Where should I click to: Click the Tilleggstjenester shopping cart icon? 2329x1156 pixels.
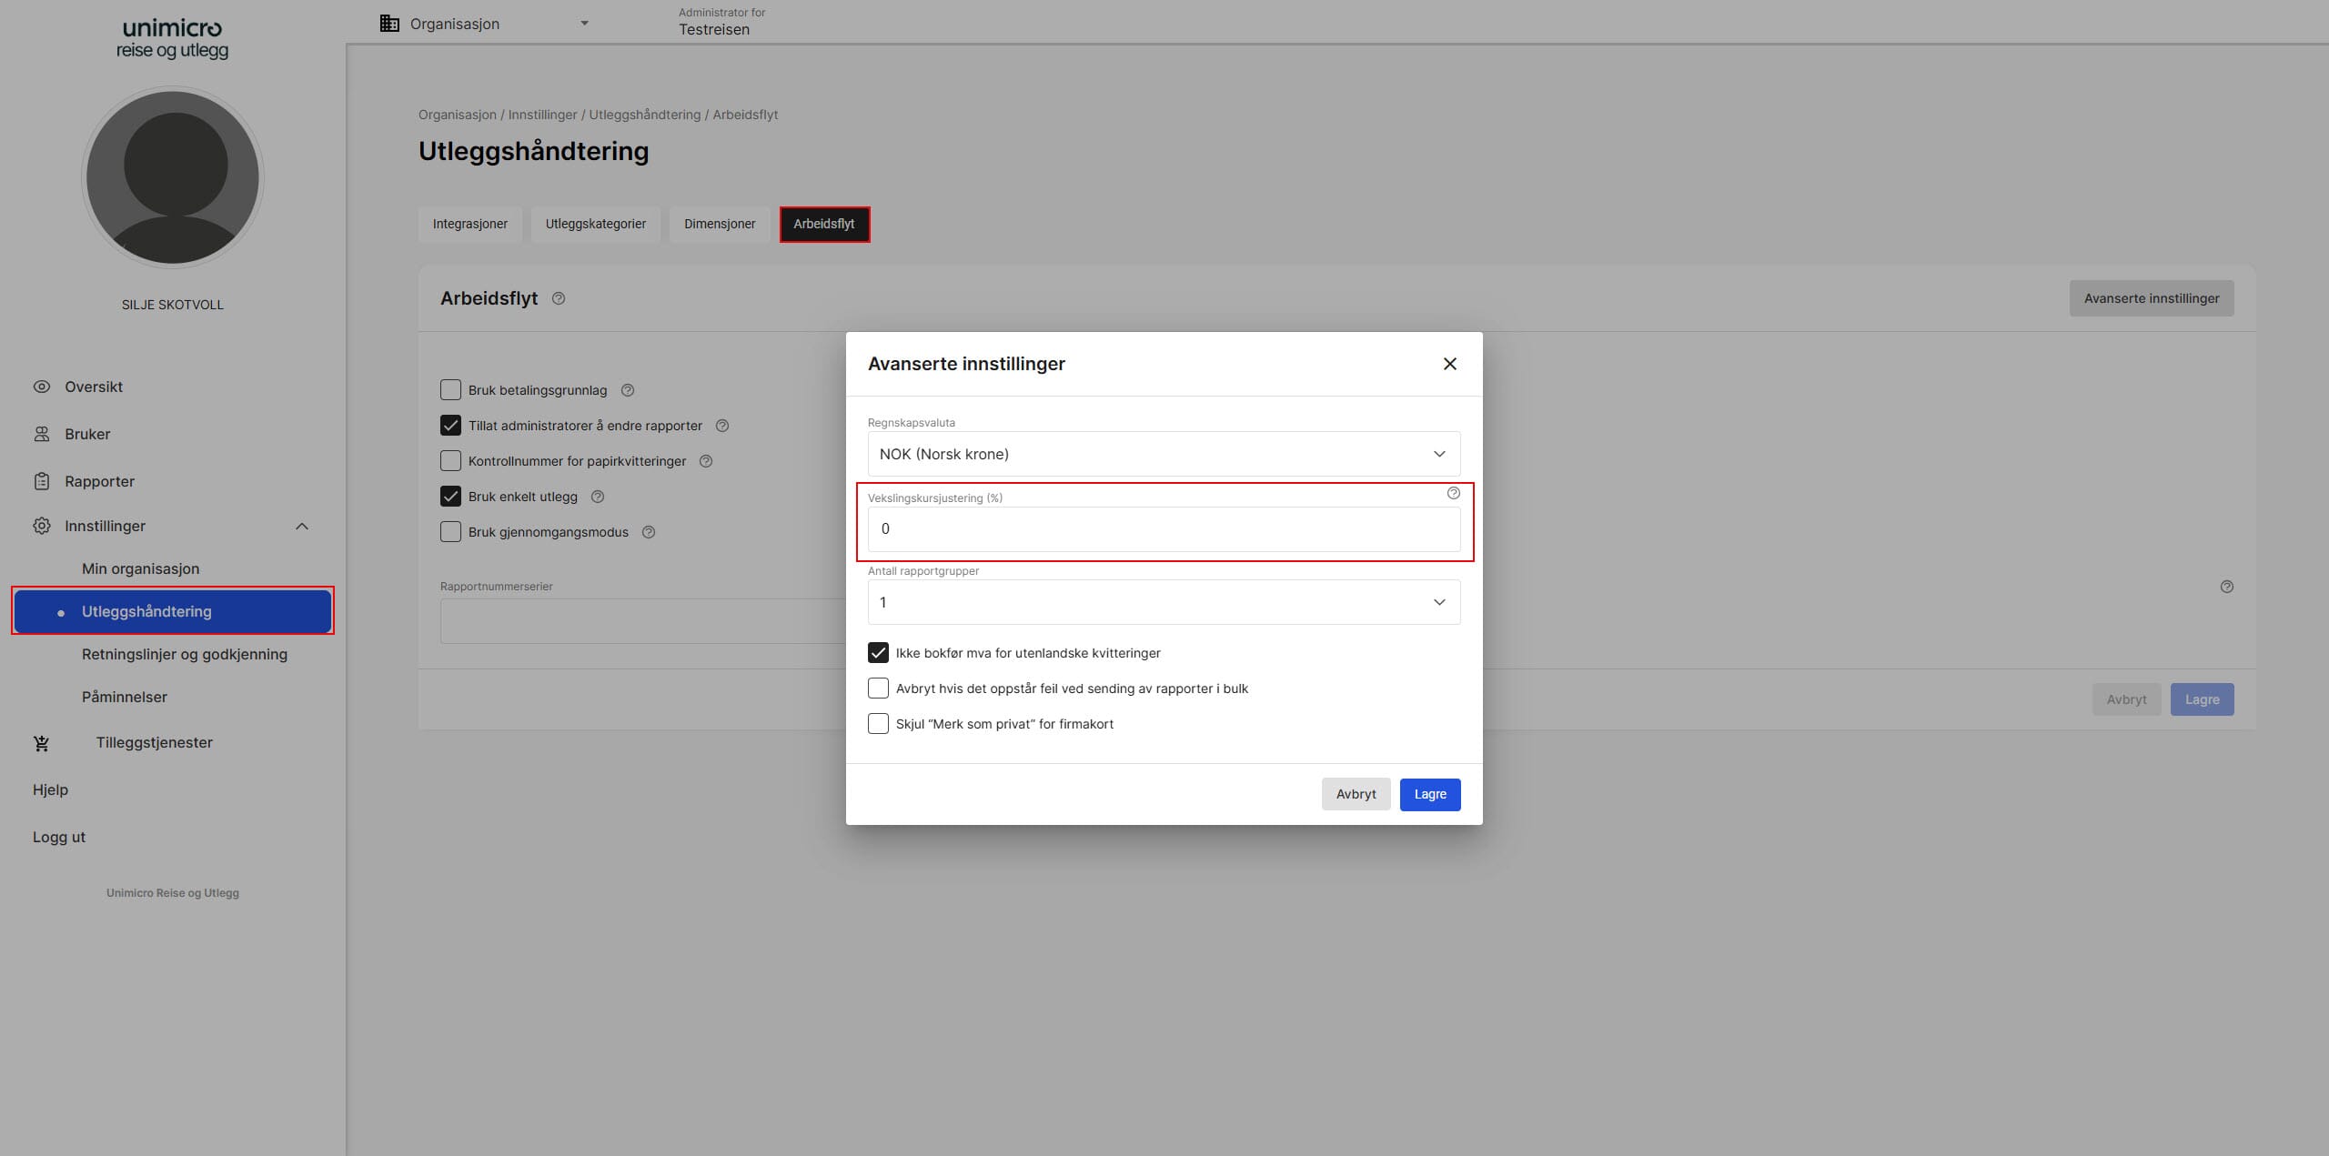(42, 743)
